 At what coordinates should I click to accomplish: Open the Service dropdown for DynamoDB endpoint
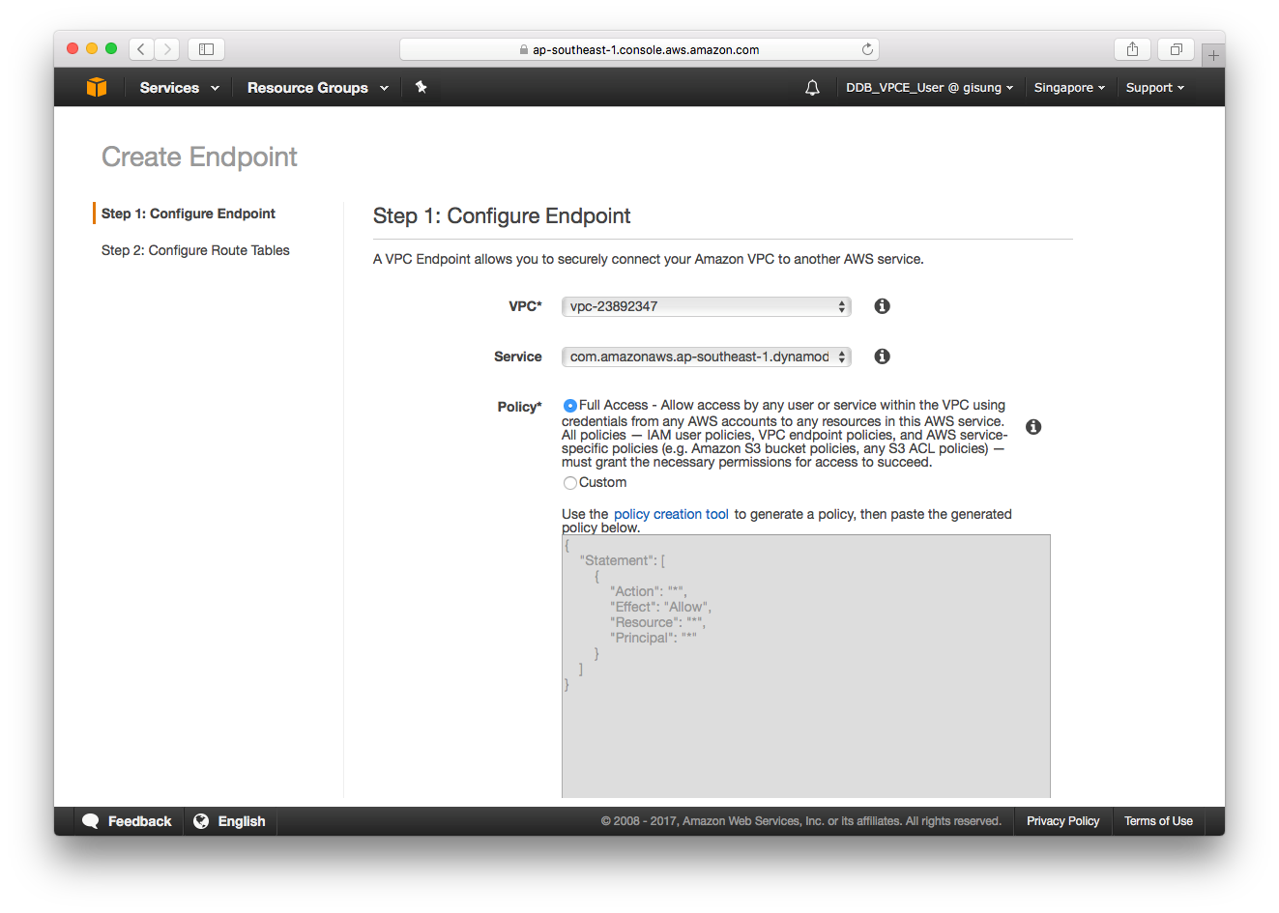pos(705,356)
